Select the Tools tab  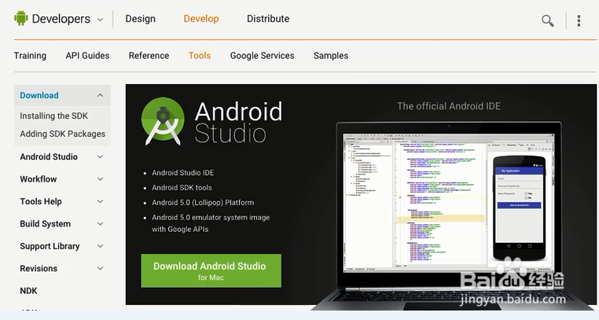click(x=200, y=56)
